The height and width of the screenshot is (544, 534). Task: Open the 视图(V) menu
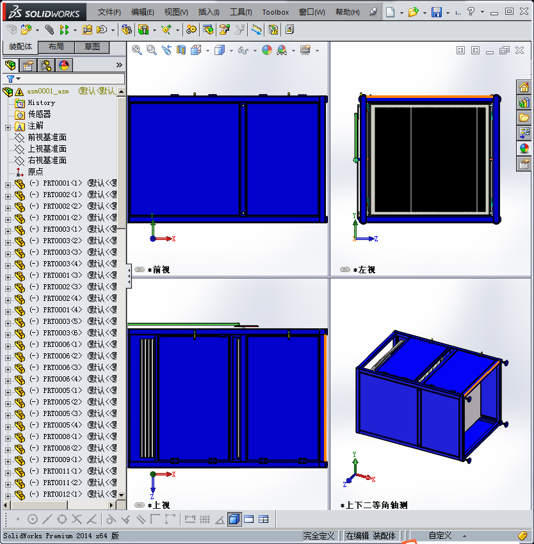point(176,12)
